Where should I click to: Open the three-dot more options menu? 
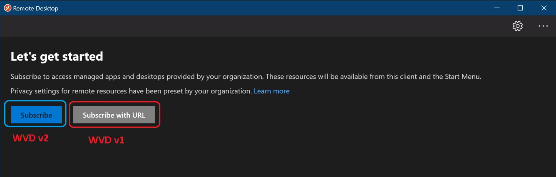tap(543, 26)
